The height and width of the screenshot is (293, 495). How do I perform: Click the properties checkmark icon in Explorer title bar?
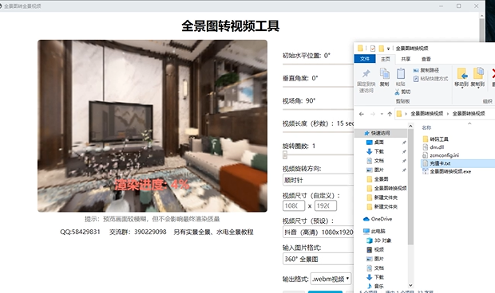click(x=373, y=48)
